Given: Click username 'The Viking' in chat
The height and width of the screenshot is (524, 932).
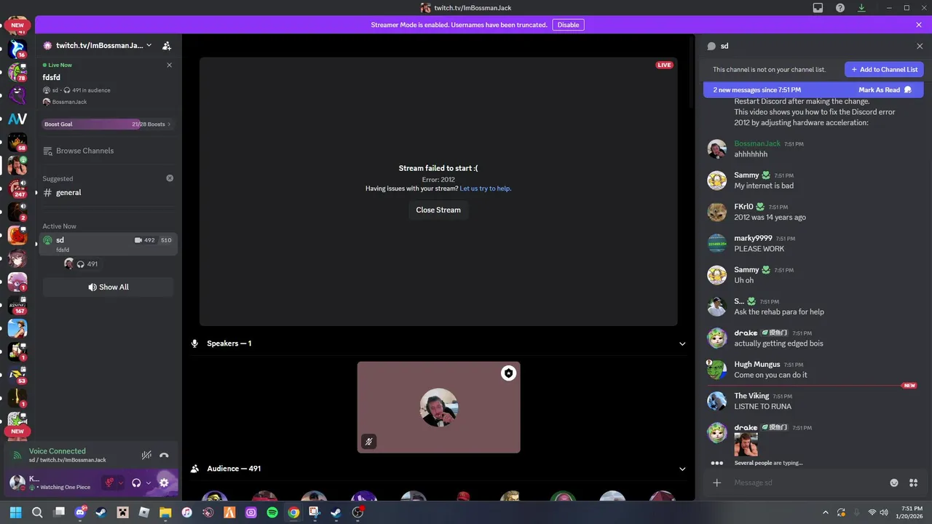Looking at the screenshot, I should pos(751,396).
